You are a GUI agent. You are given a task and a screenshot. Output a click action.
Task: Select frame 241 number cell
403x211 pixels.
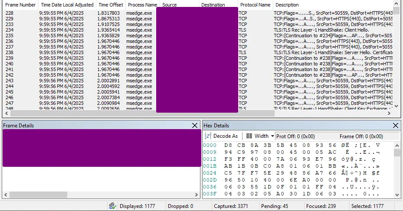point(10,69)
